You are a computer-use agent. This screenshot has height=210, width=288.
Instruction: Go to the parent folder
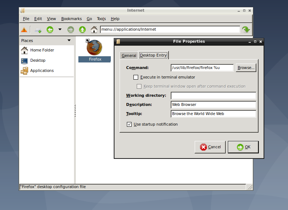coord(82,30)
